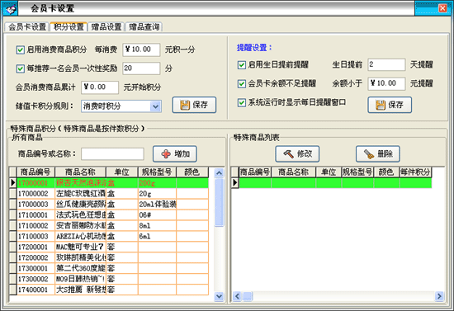
Task: Open the 储值卡积分规则 dropdown
Action: [x=155, y=106]
